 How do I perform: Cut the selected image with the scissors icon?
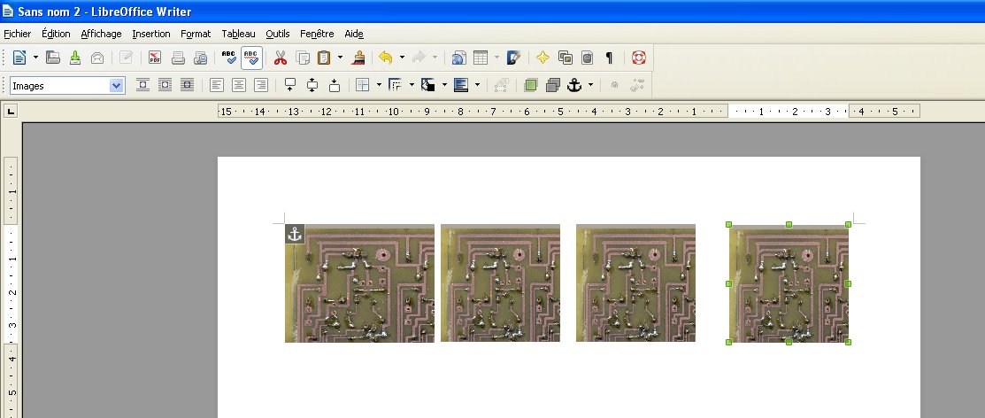(281, 58)
